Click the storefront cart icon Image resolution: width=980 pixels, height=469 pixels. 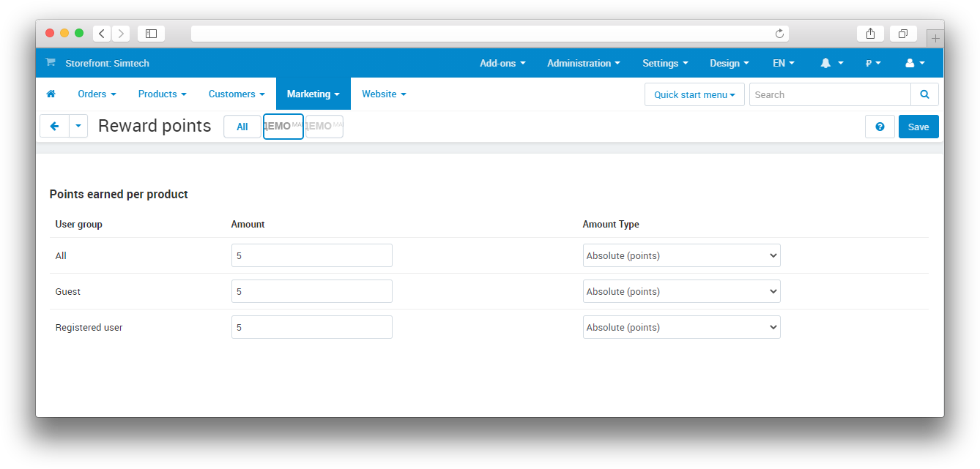coord(50,63)
